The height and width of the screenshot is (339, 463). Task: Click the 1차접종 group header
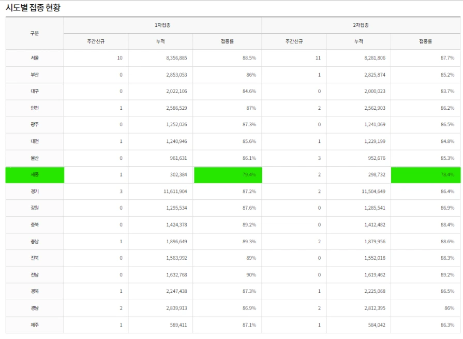pos(162,25)
